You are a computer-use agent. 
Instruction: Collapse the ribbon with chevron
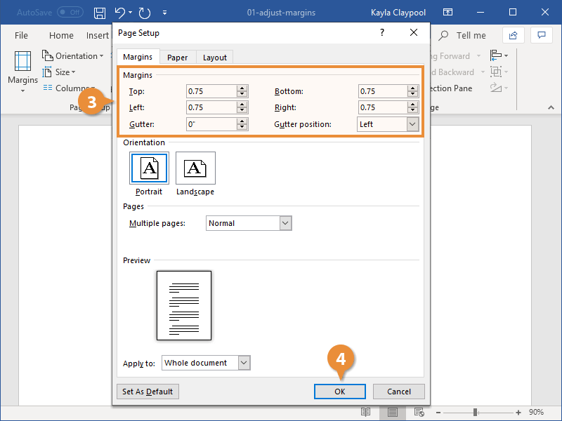(551, 107)
